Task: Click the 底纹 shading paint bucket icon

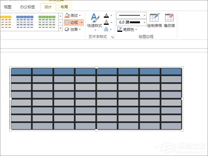Action: [67, 15]
